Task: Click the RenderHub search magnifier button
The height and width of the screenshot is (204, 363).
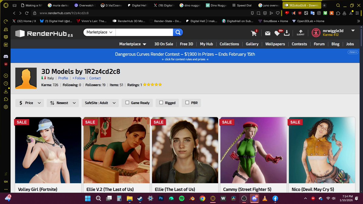Action: click(178, 32)
